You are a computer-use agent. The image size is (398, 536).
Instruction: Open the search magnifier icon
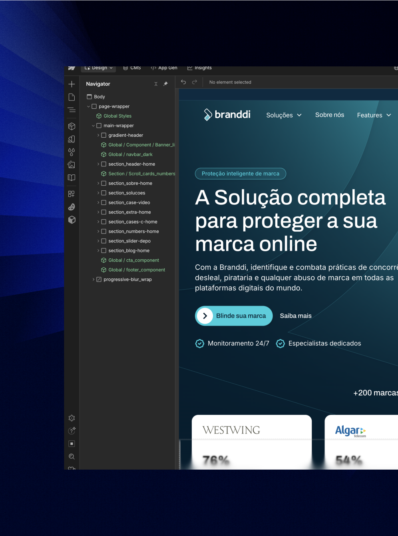[x=72, y=456]
